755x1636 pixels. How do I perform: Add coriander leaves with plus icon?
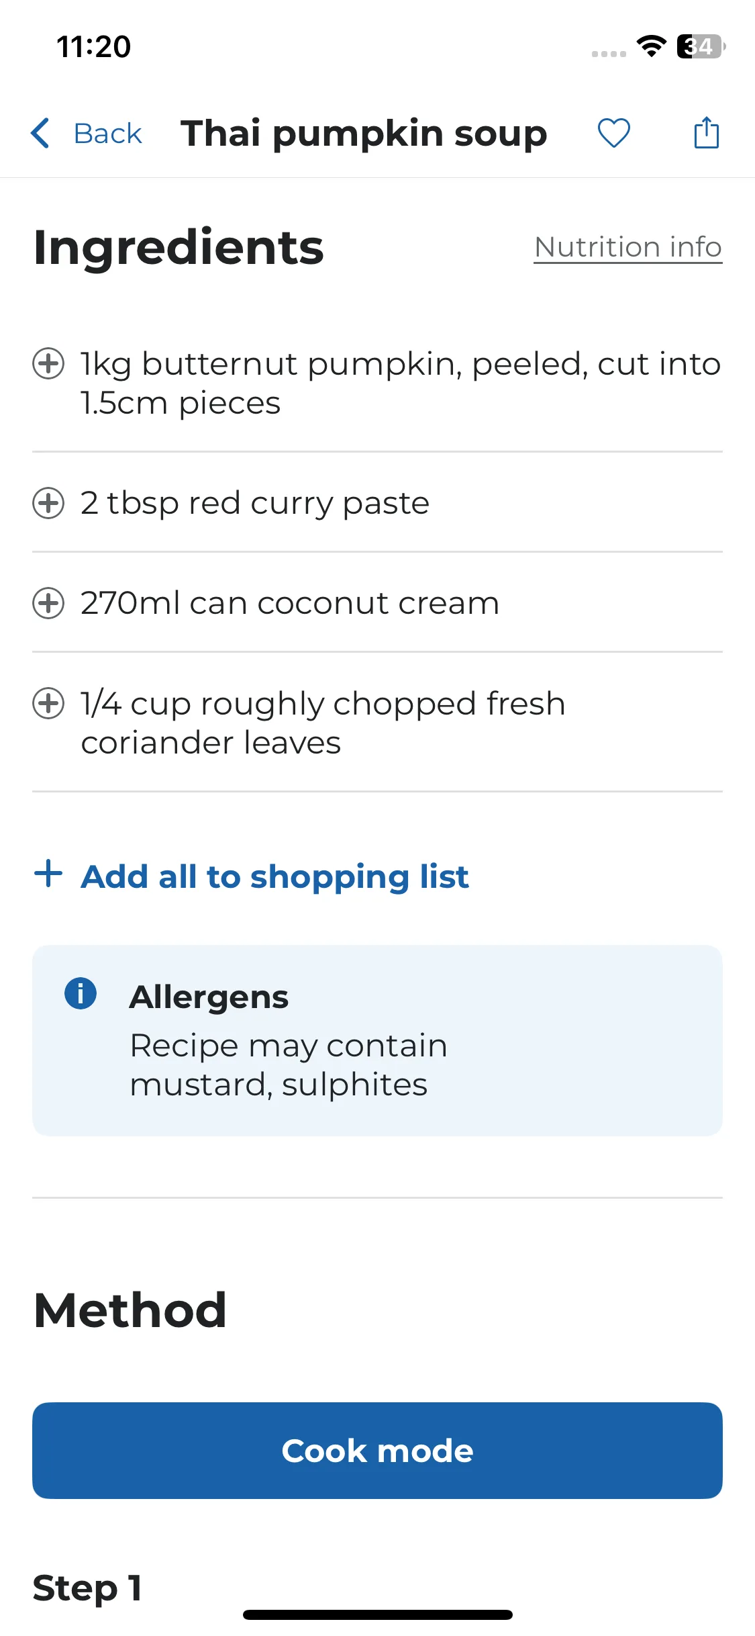[x=49, y=703]
